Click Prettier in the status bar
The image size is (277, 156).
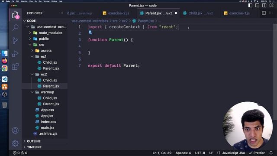pyautogui.click(x=257, y=153)
